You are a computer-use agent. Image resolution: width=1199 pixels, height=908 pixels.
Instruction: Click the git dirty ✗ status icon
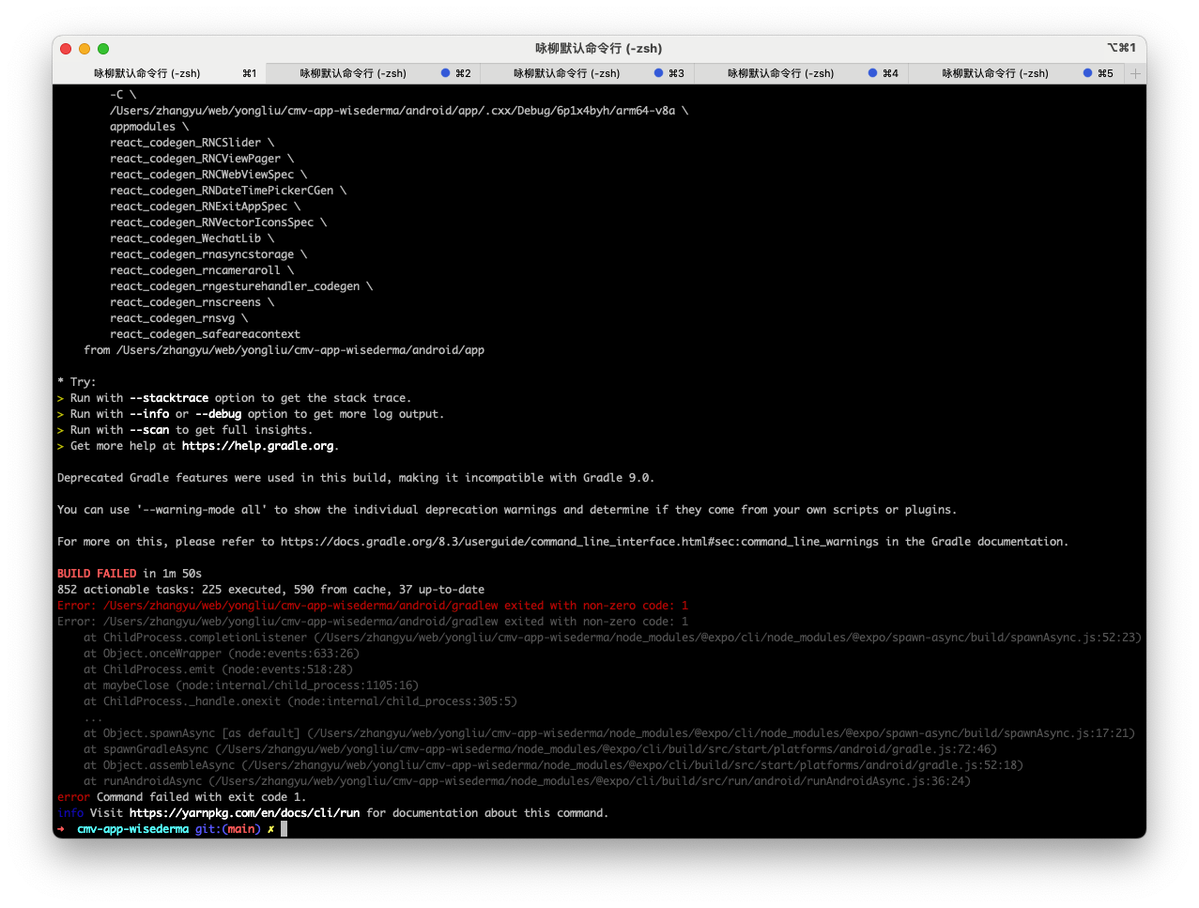coord(269,828)
